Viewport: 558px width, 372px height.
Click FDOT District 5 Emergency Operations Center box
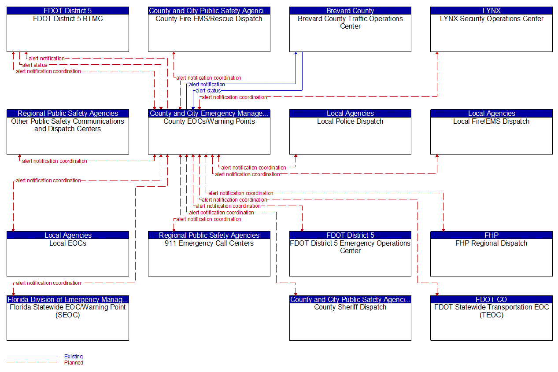click(350, 254)
